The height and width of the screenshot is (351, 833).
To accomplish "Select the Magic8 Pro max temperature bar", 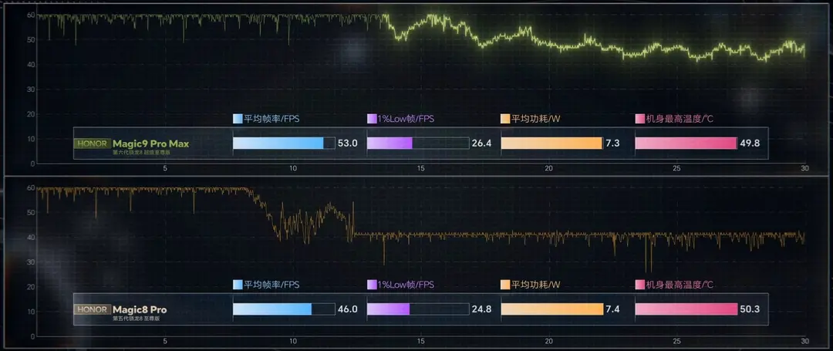I will pyautogui.click(x=686, y=309).
